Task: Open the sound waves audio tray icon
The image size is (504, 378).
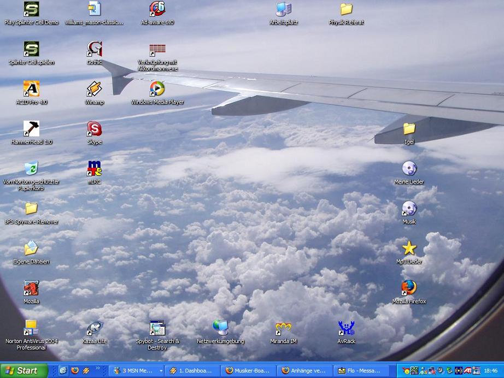Action: pyautogui.click(x=459, y=370)
